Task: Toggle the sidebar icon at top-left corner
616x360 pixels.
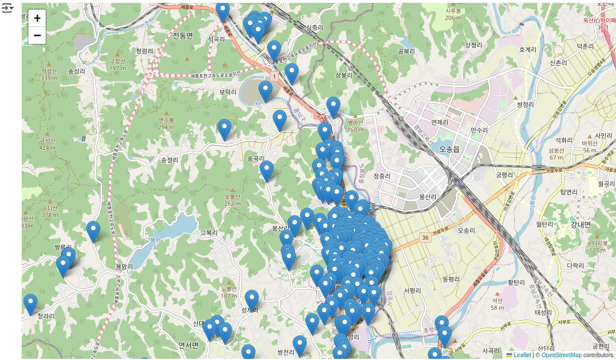Action: click(7, 9)
